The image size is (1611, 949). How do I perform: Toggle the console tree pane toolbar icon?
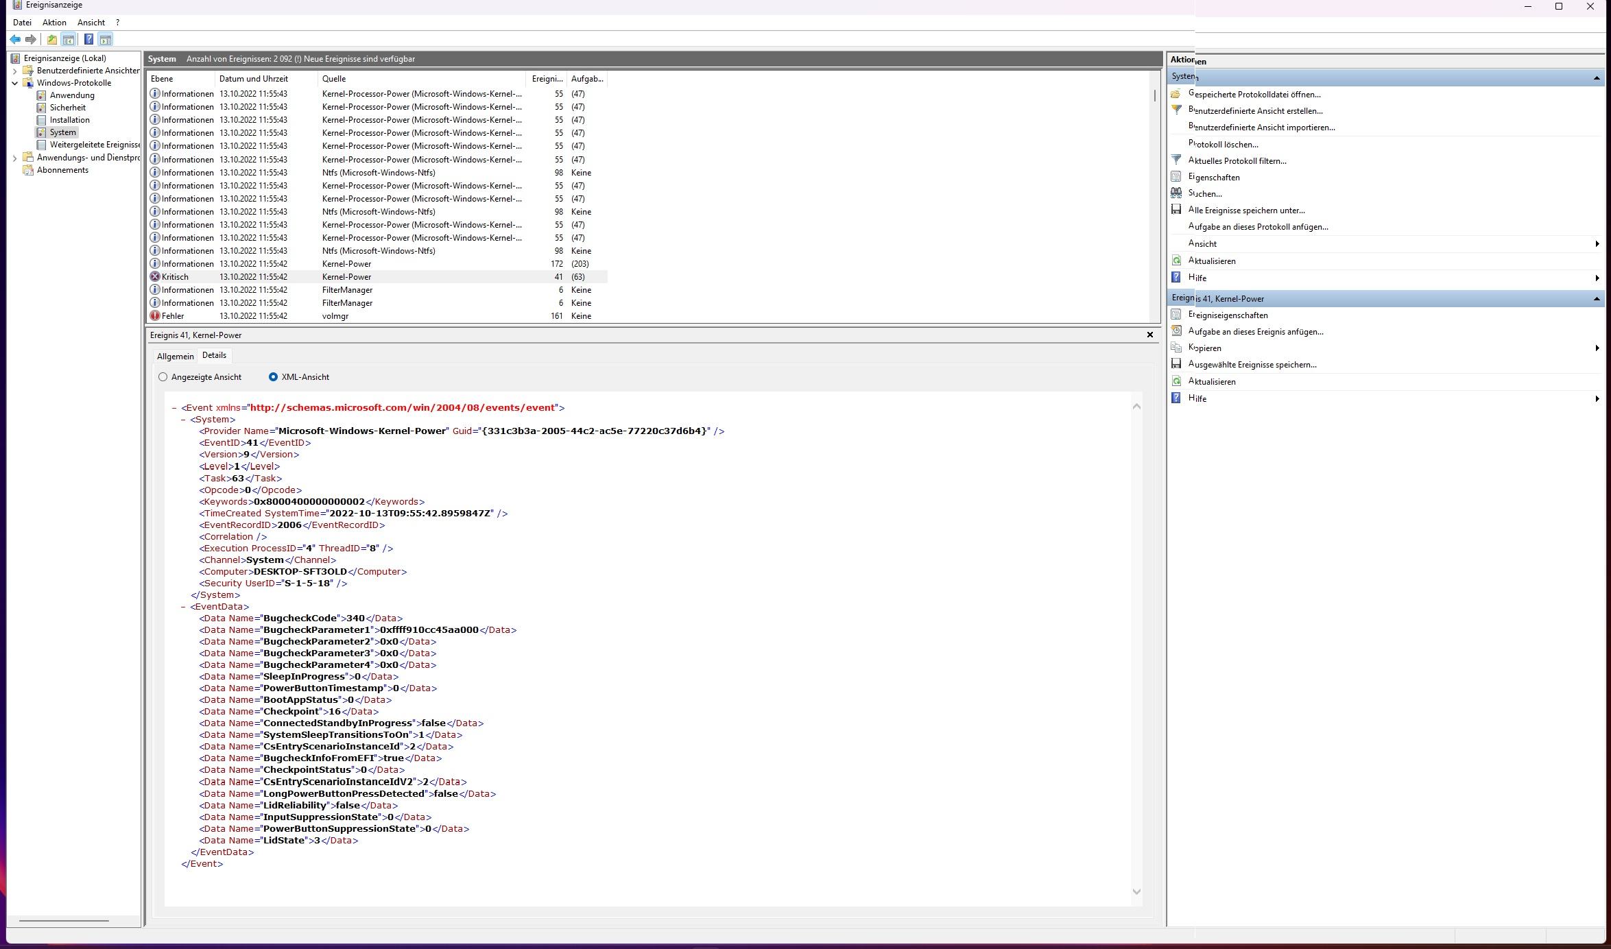click(69, 40)
